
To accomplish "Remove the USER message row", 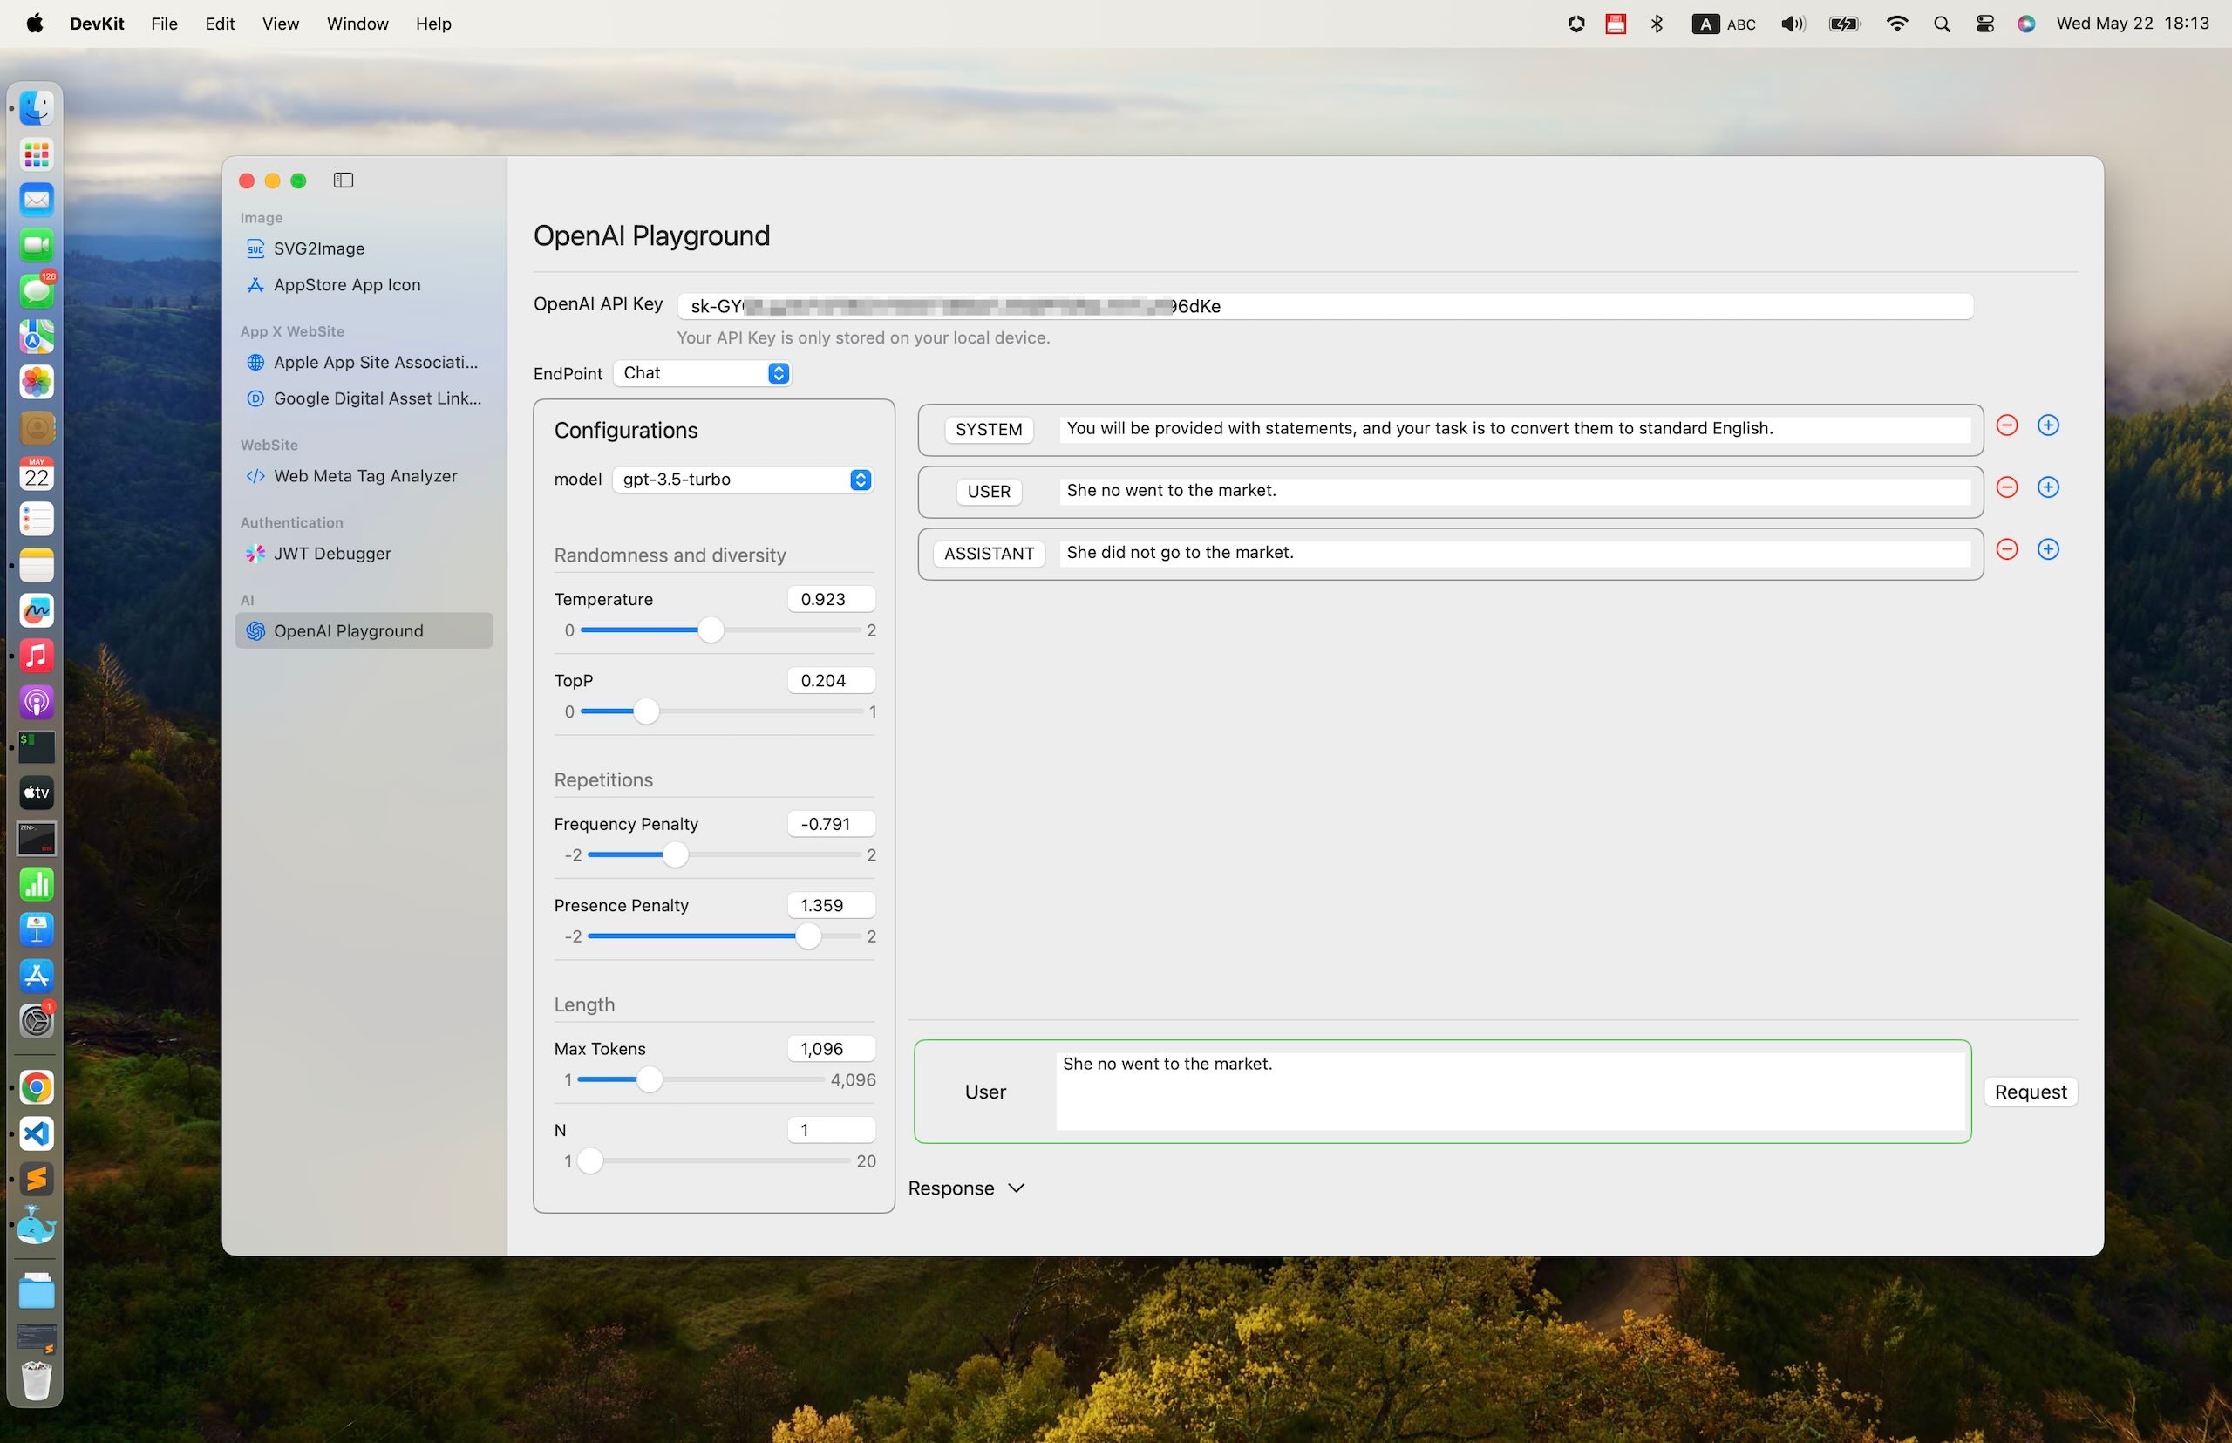I will tap(2006, 487).
